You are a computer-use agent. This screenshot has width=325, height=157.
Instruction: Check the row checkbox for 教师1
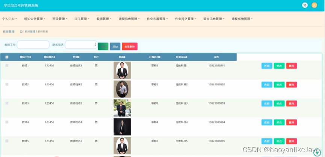click(x=7, y=66)
